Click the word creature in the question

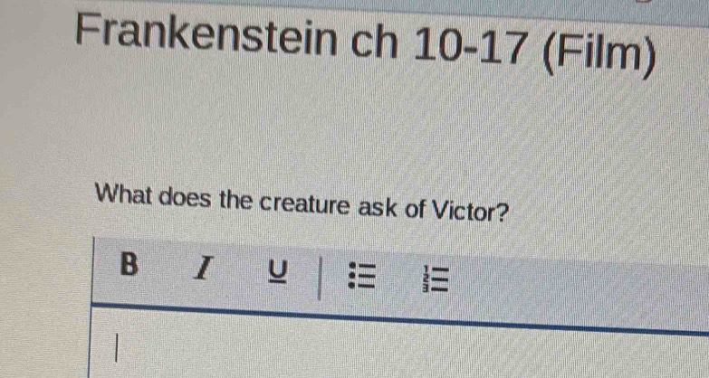[304, 204]
